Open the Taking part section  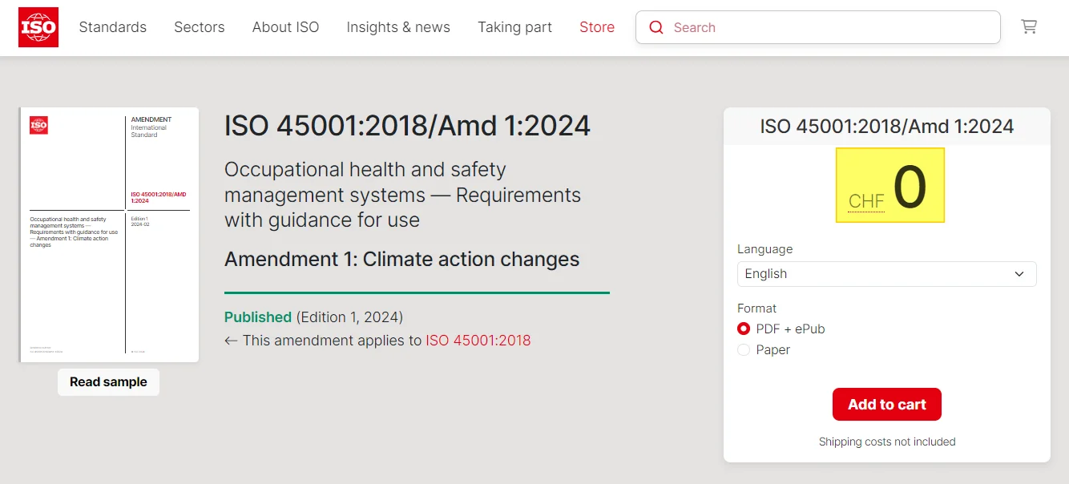point(514,26)
